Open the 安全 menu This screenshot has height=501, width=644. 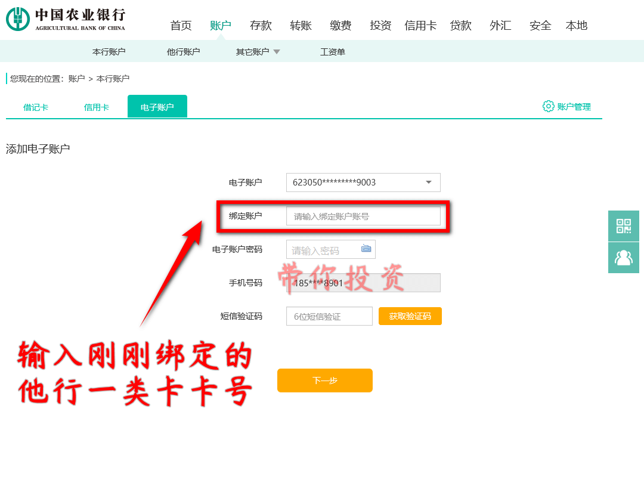point(540,26)
